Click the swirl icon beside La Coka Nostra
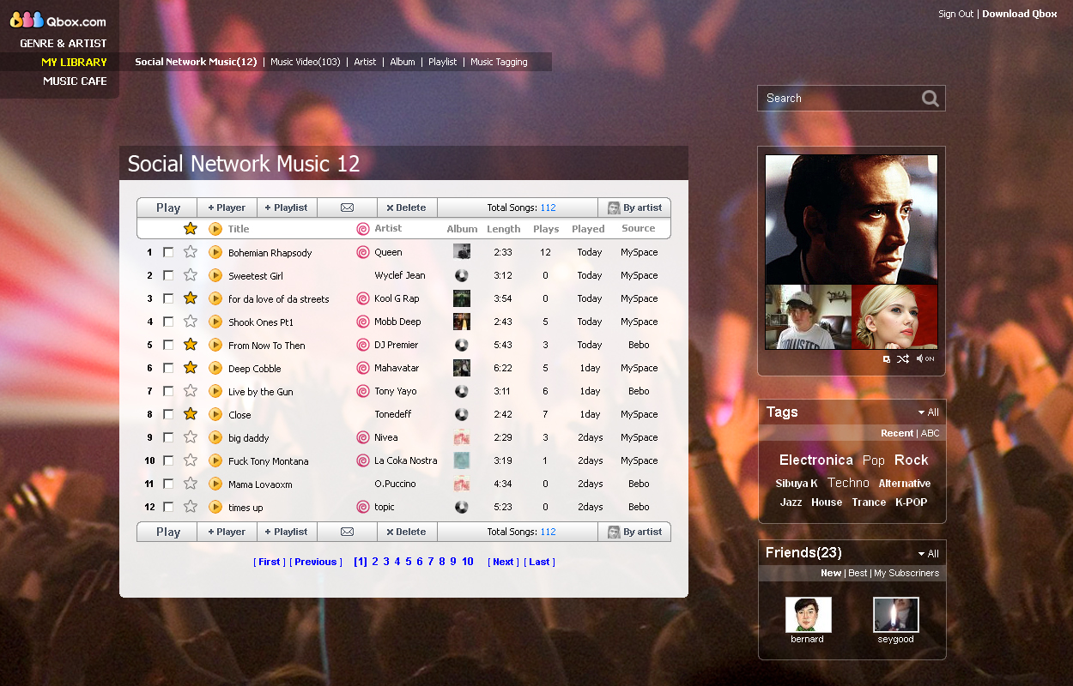 tap(363, 460)
